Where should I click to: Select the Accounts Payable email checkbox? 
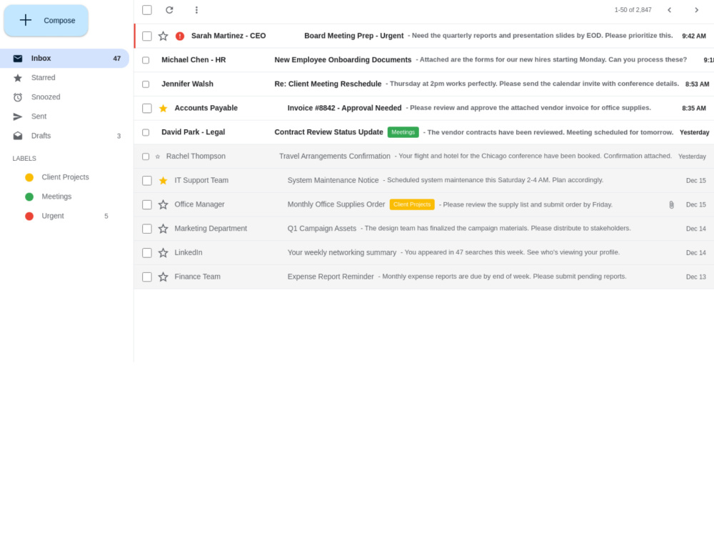(147, 108)
